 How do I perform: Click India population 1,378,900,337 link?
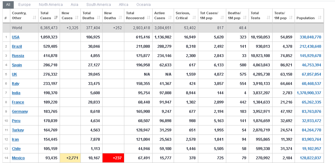[x=309, y=93]
